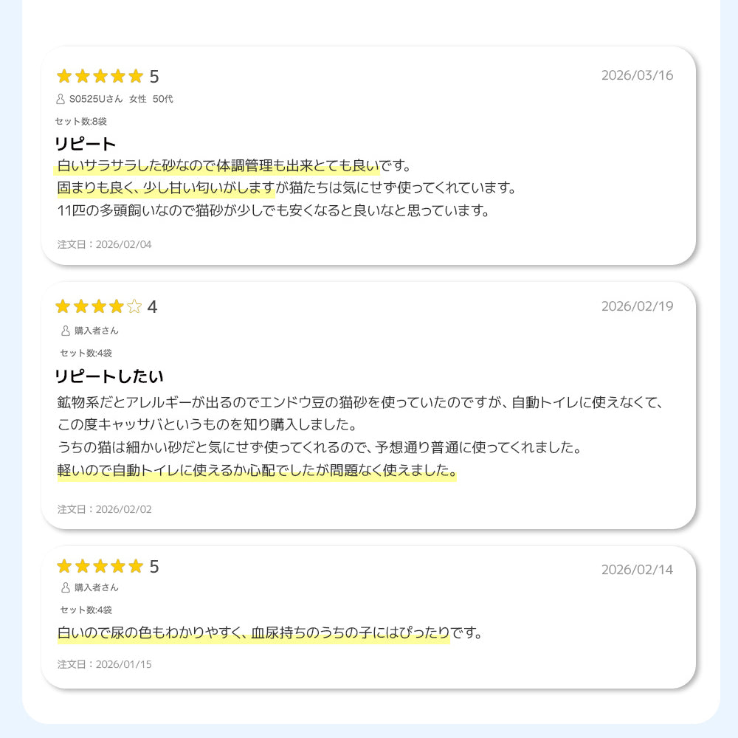Click the user icon in the 2026/02/14 review
This screenshot has width=738, height=738.
pyautogui.click(x=66, y=587)
